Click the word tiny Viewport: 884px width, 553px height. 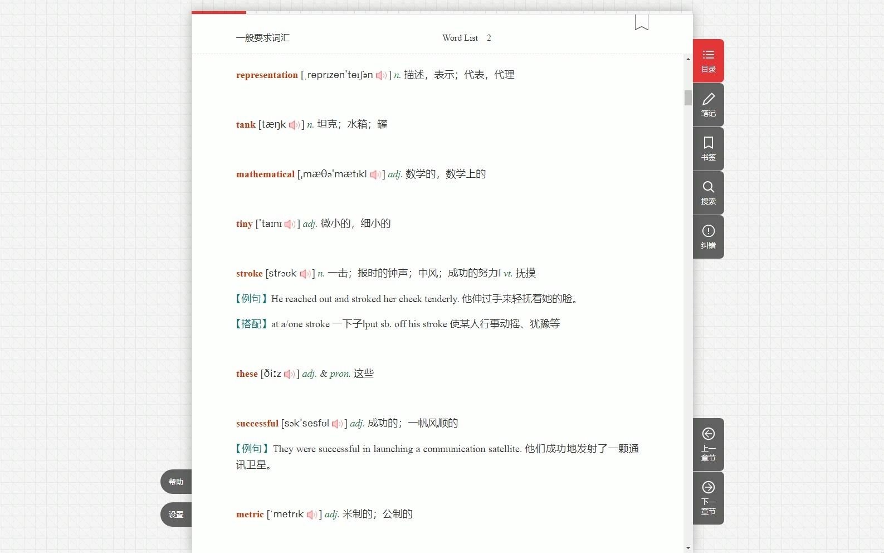tap(244, 224)
